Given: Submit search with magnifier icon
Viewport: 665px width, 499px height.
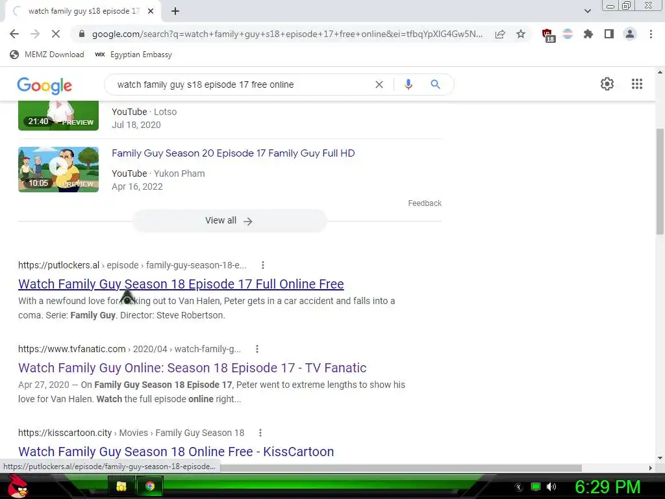Looking at the screenshot, I should coord(435,84).
